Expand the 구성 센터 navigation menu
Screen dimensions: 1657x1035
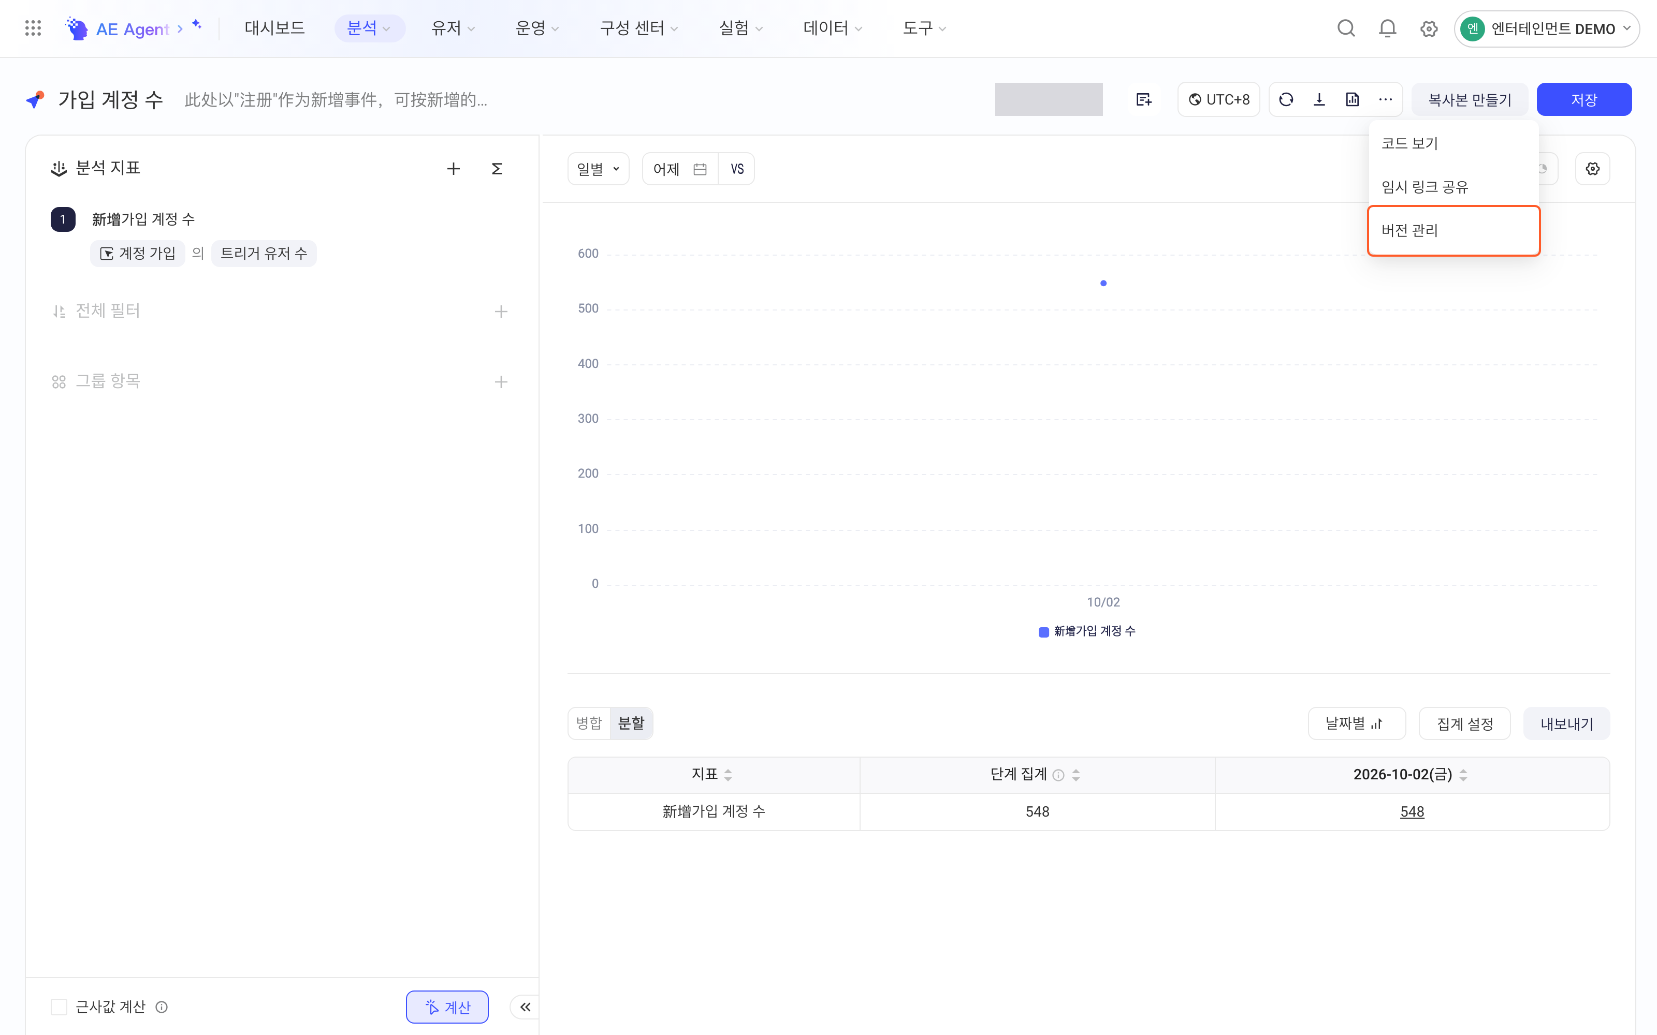(639, 28)
